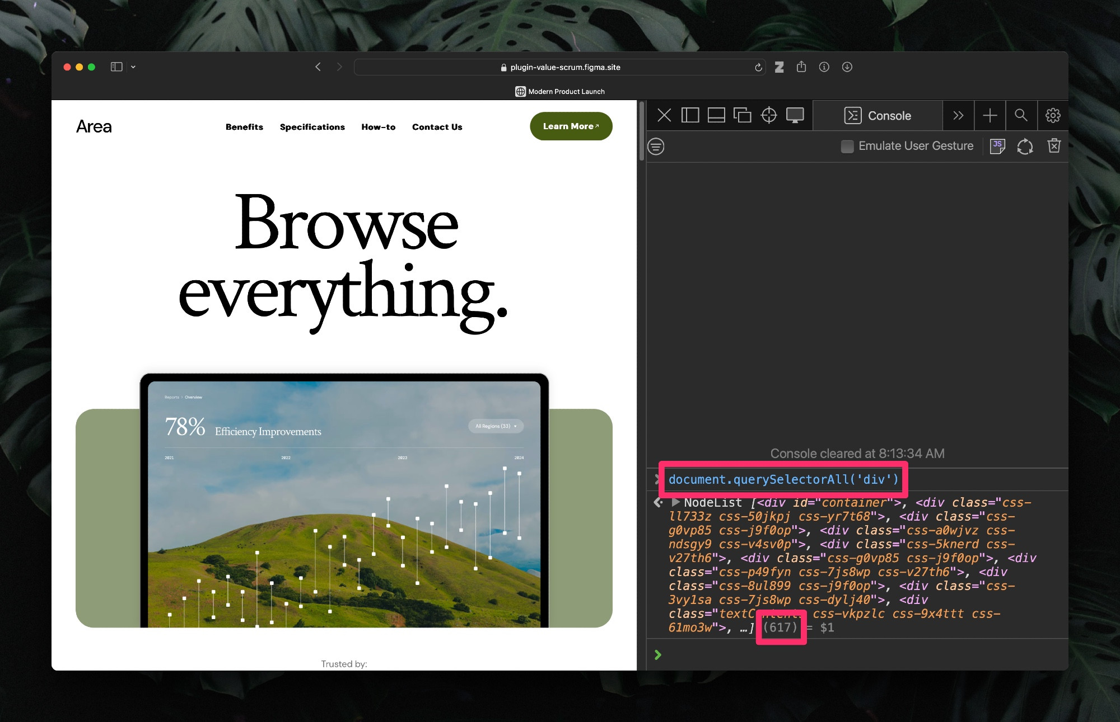Click the webpage vertical scrollbar
Screen dimensions: 1120x722
pos(642,131)
